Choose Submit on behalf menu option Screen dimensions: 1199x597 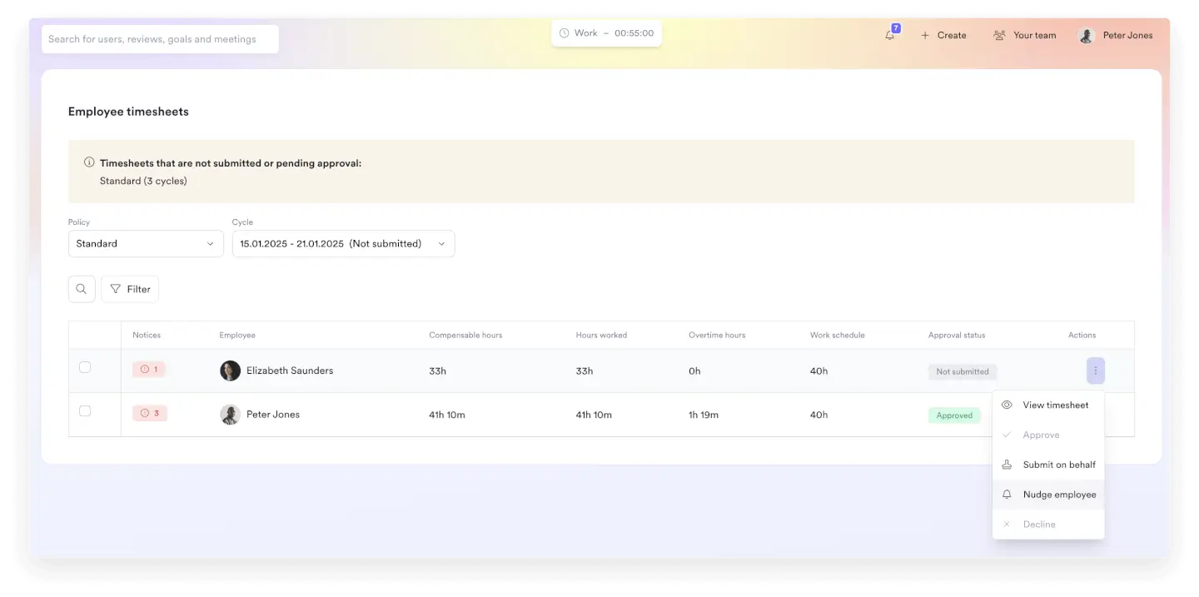click(x=1048, y=465)
